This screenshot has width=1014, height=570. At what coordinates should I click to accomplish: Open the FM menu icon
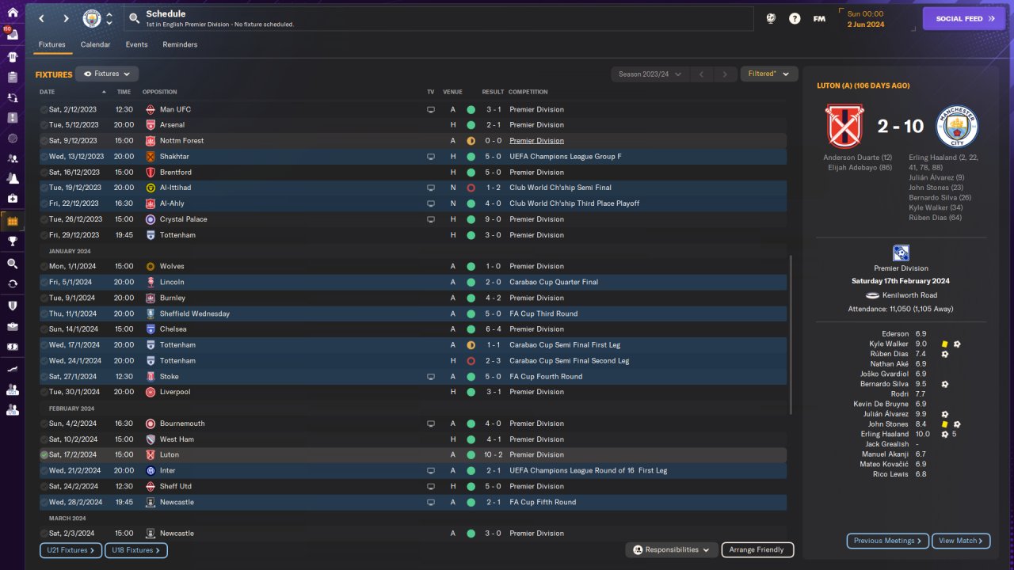[819, 18]
